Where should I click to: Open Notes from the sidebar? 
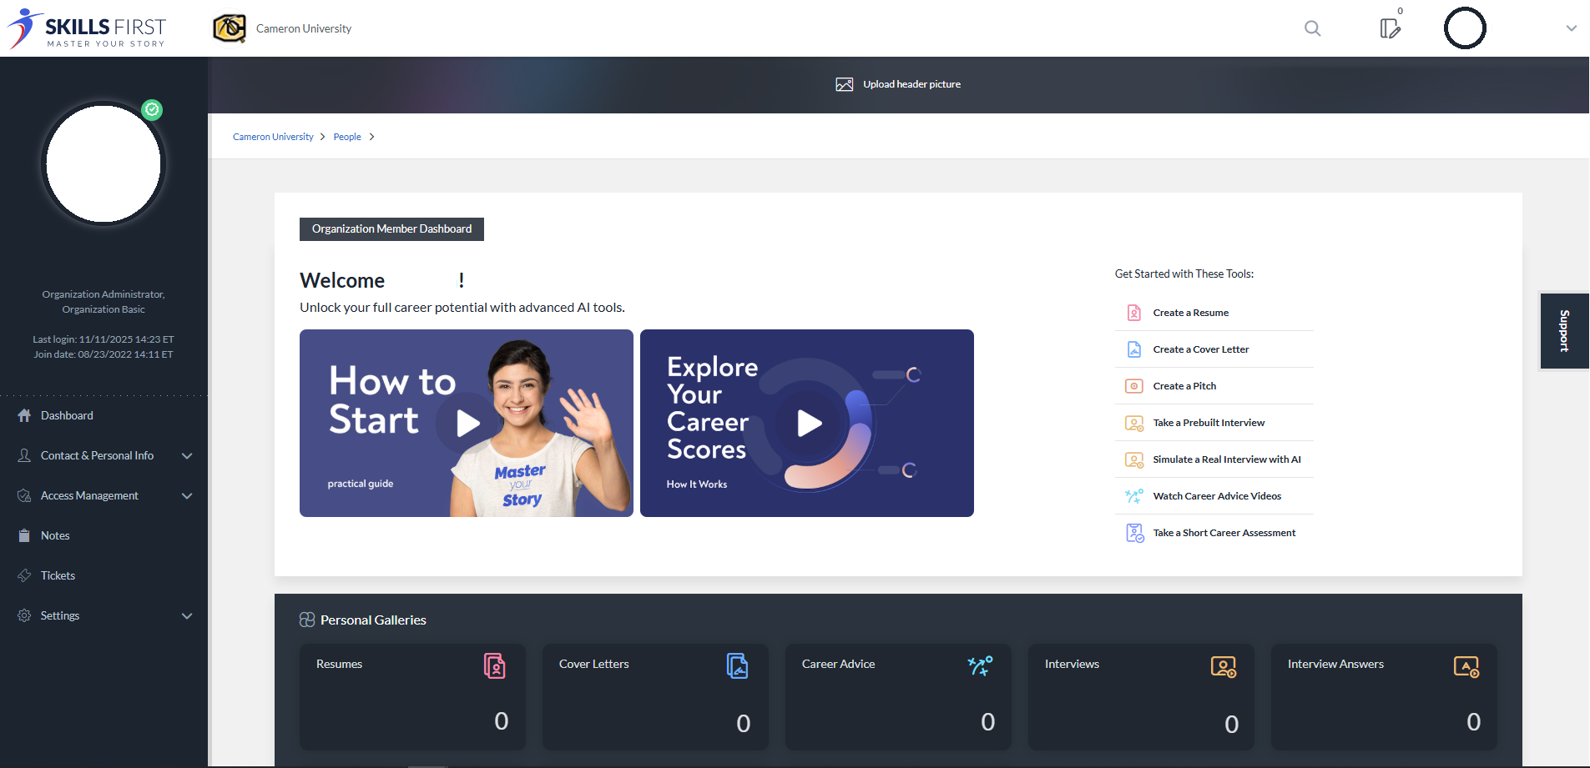[x=55, y=535]
